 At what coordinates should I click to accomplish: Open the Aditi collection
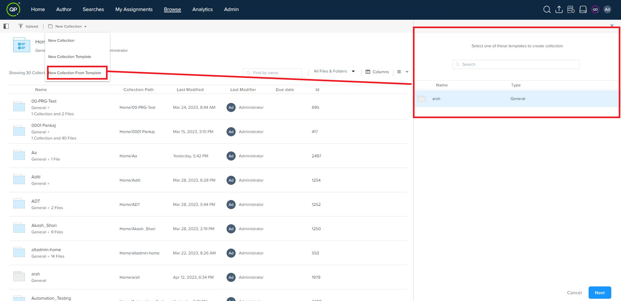[x=36, y=177]
